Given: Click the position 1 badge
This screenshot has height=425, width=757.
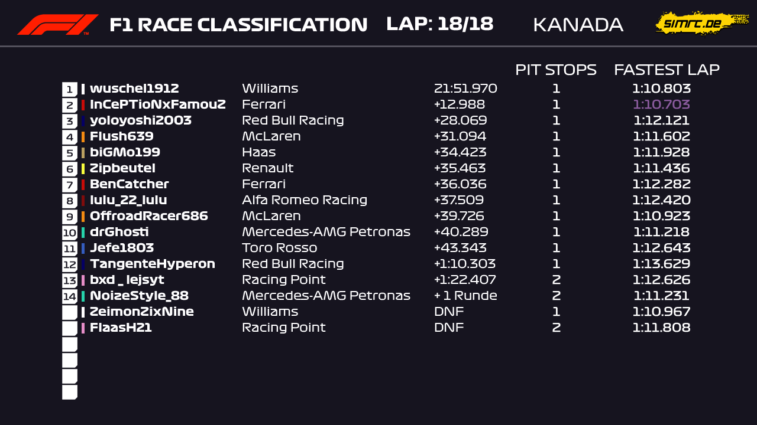Looking at the screenshot, I should pyautogui.click(x=70, y=89).
